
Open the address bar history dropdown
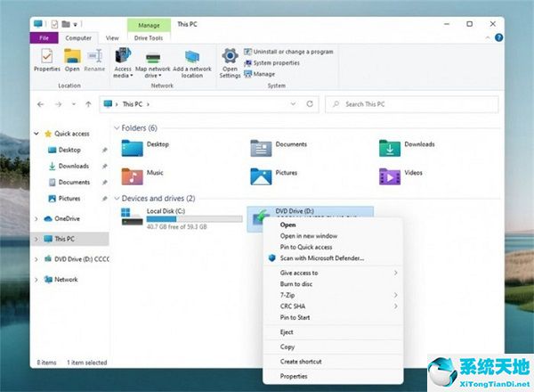pyautogui.click(x=293, y=104)
